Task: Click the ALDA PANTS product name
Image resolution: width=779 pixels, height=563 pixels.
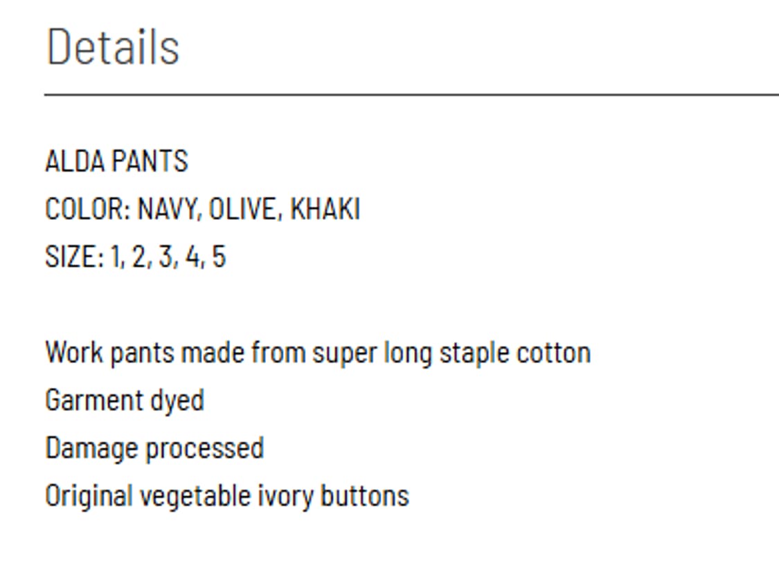Action: pos(117,161)
